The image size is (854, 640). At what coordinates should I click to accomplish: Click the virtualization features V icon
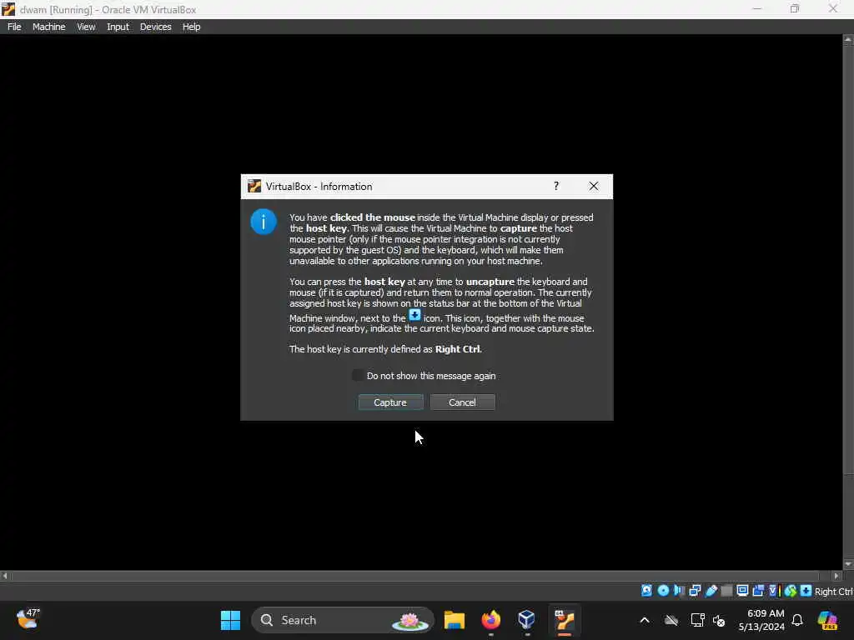click(x=773, y=591)
